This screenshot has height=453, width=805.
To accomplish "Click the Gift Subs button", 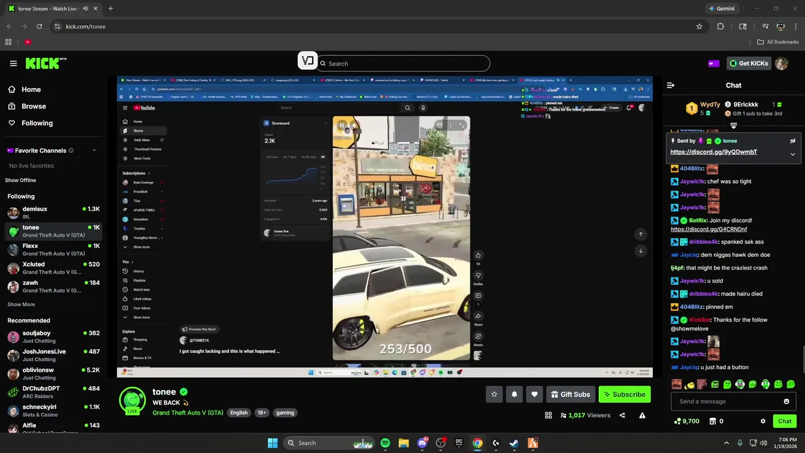I will pos(570,394).
